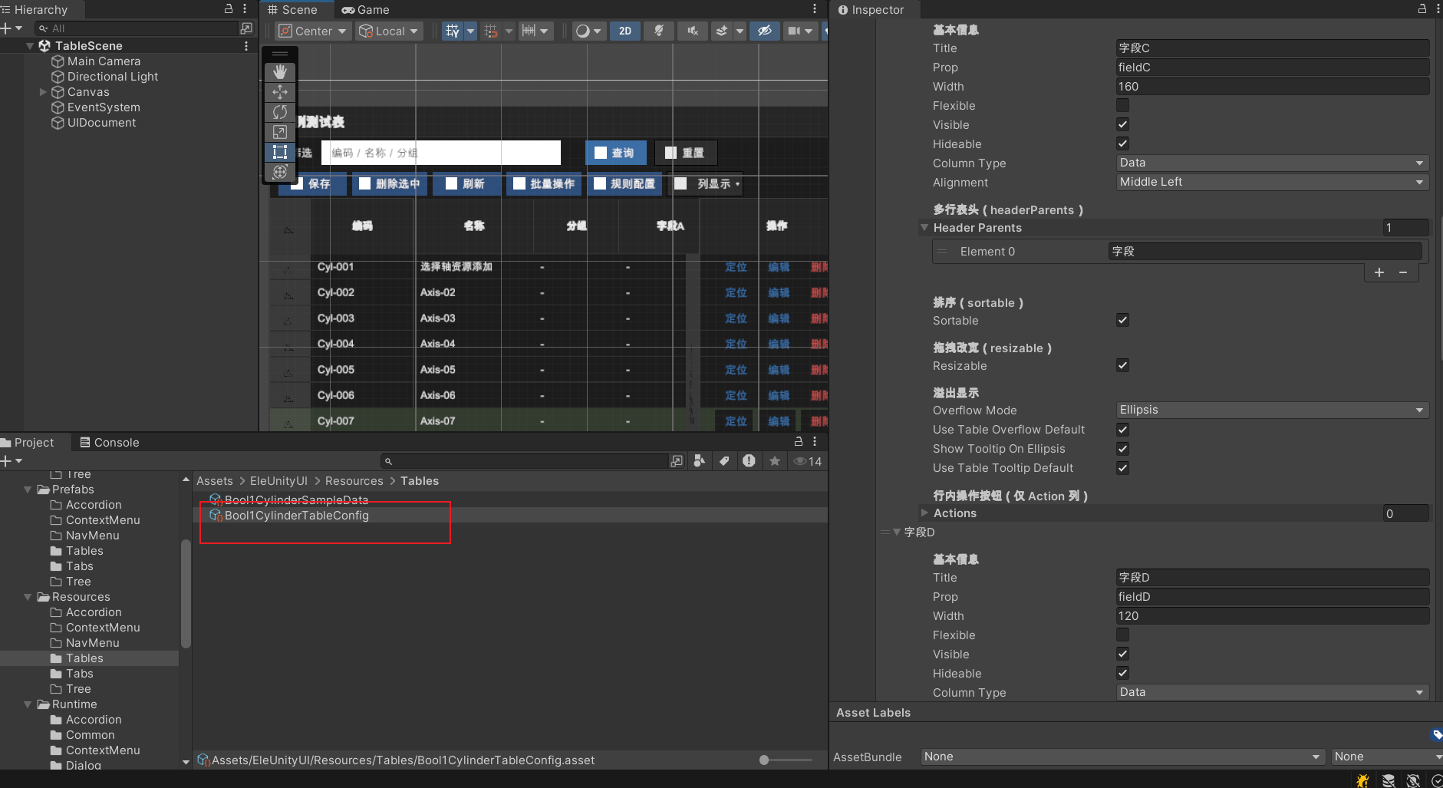Select the Inspector tab
This screenshot has width=1443, height=788.
(x=871, y=10)
